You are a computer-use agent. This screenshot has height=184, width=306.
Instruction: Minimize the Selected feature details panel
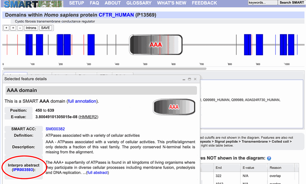coord(184,79)
